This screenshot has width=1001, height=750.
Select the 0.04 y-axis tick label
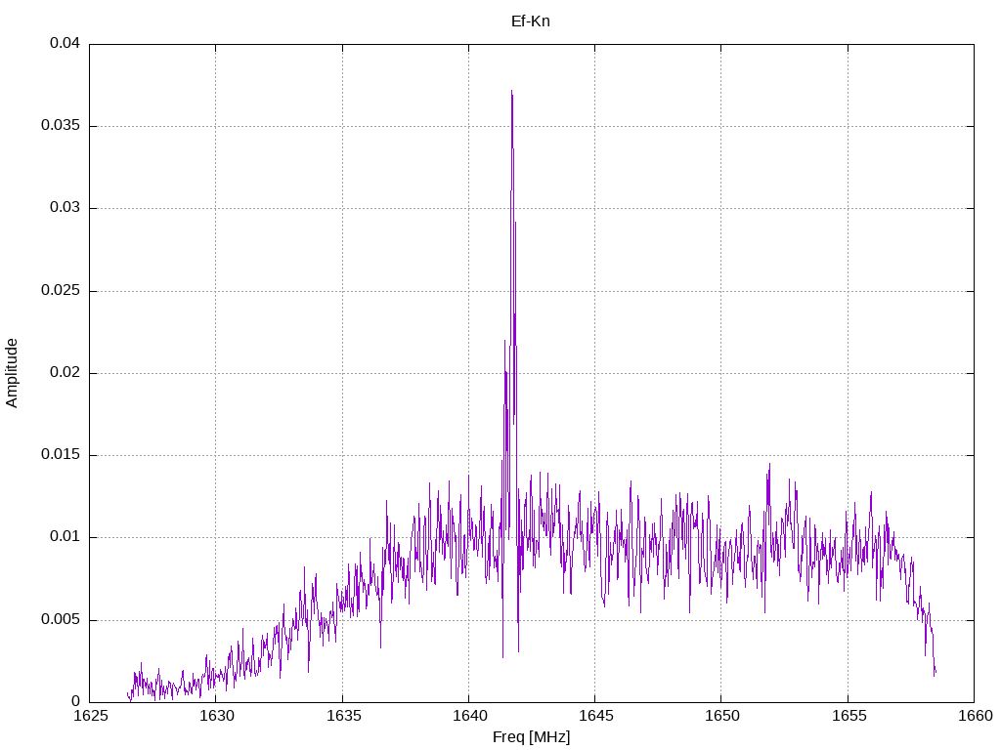click(x=65, y=44)
